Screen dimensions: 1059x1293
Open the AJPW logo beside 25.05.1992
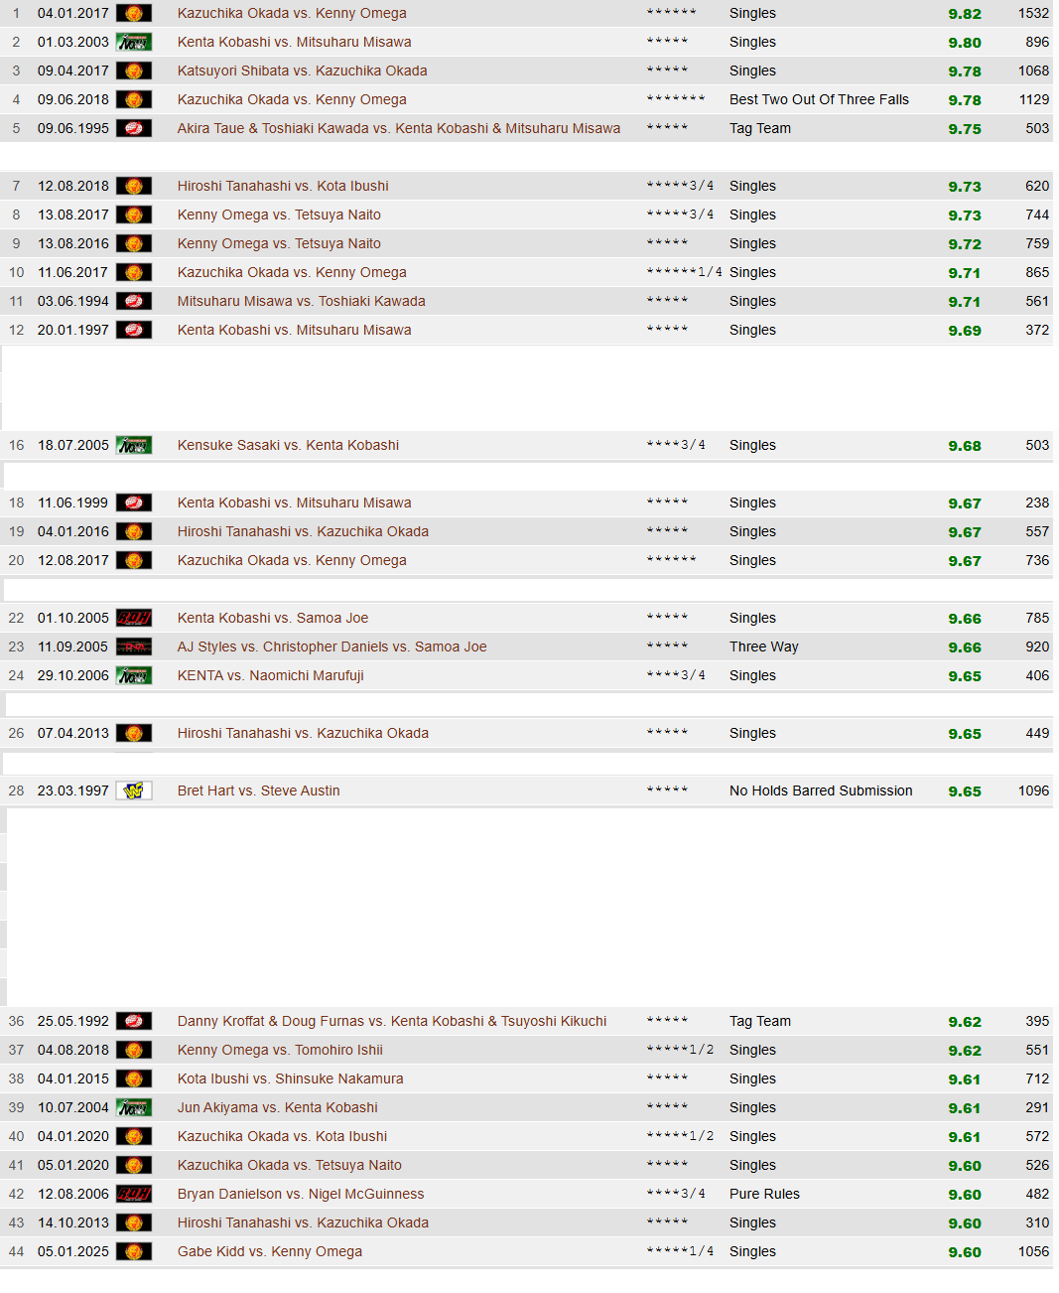[x=134, y=1021]
